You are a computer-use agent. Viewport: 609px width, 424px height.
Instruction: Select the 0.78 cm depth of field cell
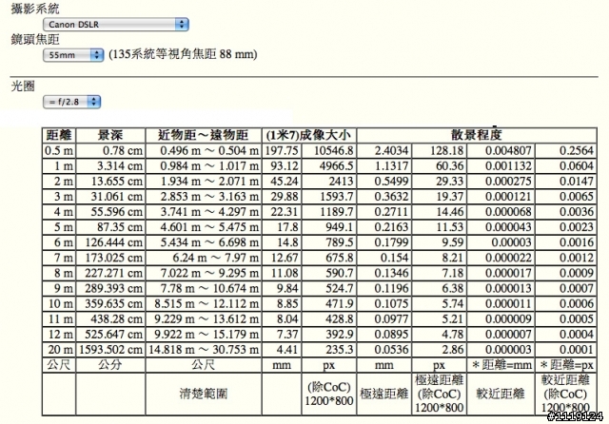[x=110, y=151]
